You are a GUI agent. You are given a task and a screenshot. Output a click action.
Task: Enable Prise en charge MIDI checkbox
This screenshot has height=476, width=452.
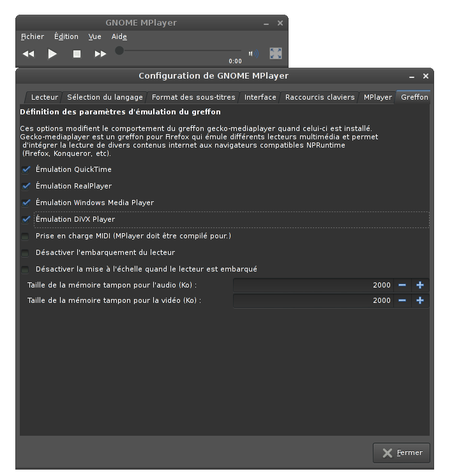click(x=26, y=236)
